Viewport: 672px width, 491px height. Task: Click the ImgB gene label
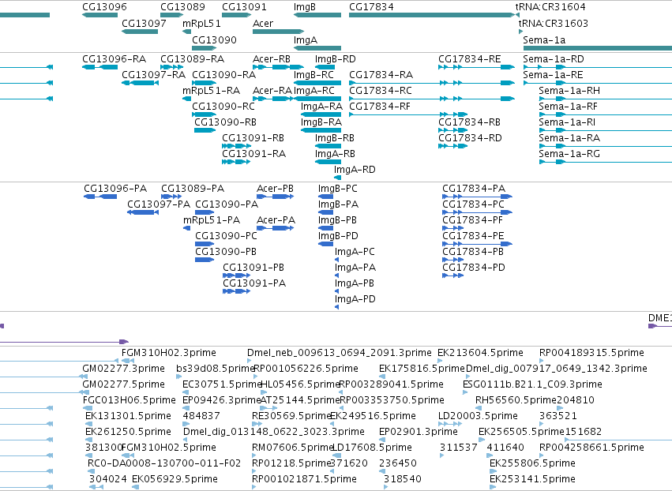click(304, 7)
